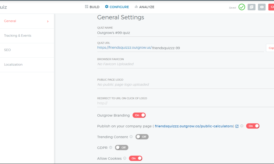
Task: Click info icon next to Allow Cookies
Action: 125,158
